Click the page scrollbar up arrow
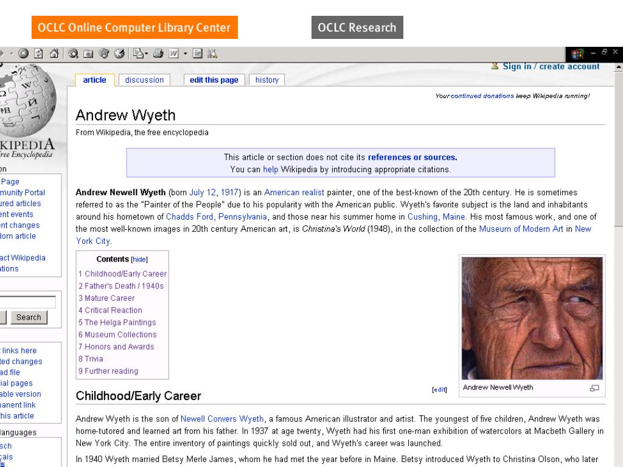The width and height of the screenshot is (623, 467). tap(619, 67)
